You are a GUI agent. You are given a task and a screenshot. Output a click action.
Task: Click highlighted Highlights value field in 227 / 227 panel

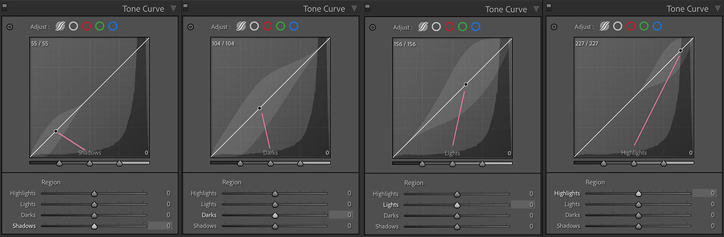705,194
